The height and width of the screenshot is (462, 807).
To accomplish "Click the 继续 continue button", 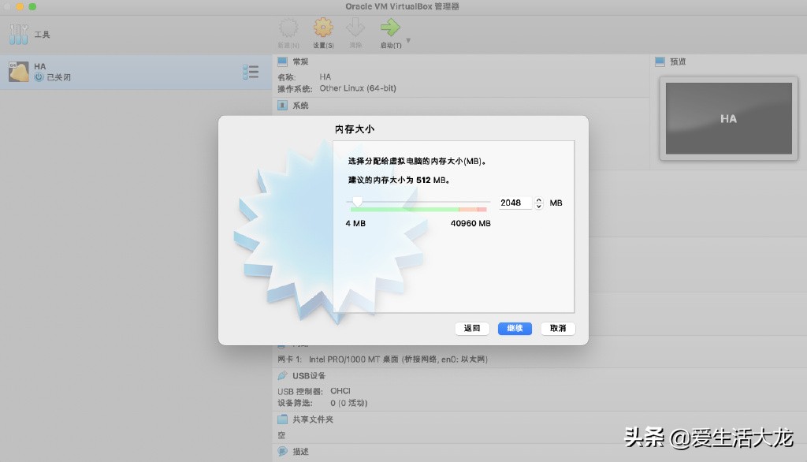I will [514, 329].
